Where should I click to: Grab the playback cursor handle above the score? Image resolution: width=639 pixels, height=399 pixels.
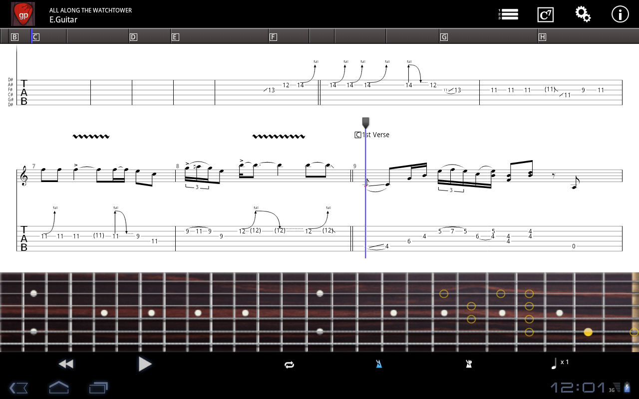(x=365, y=123)
